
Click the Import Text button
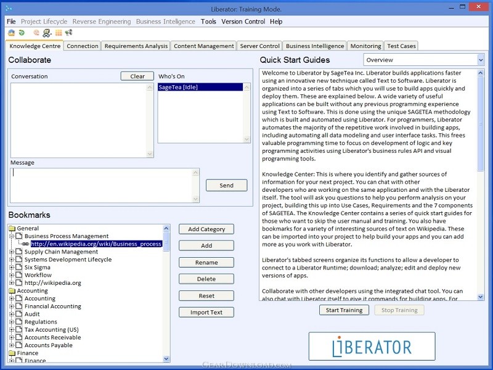pyautogui.click(x=206, y=313)
